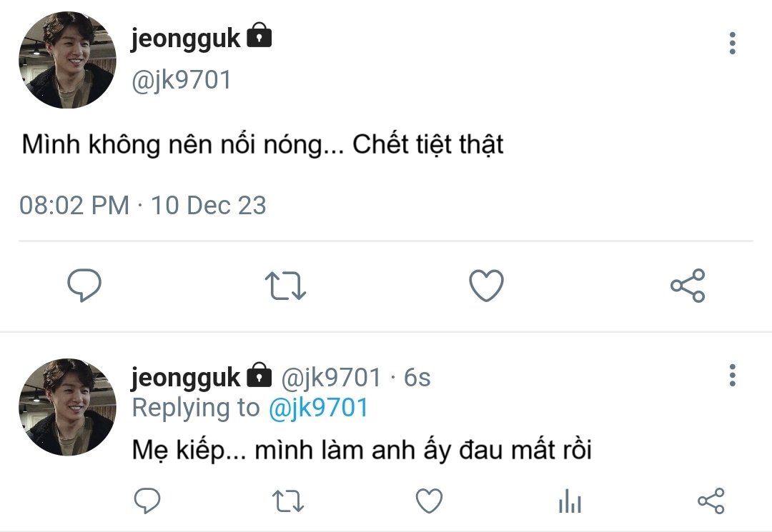Tap the lock icon beside the top jeongguk name
The height and width of the screenshot is (532, 772).
click(x=259, y=36)
